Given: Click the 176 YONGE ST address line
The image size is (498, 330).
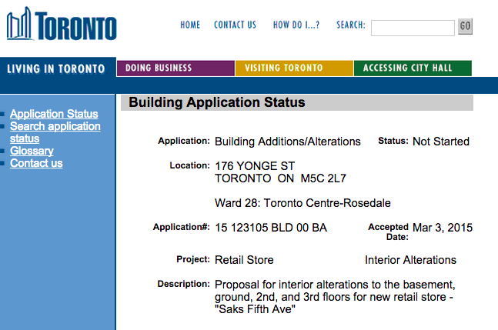Looking at the screenshot, I should (255, 166).
